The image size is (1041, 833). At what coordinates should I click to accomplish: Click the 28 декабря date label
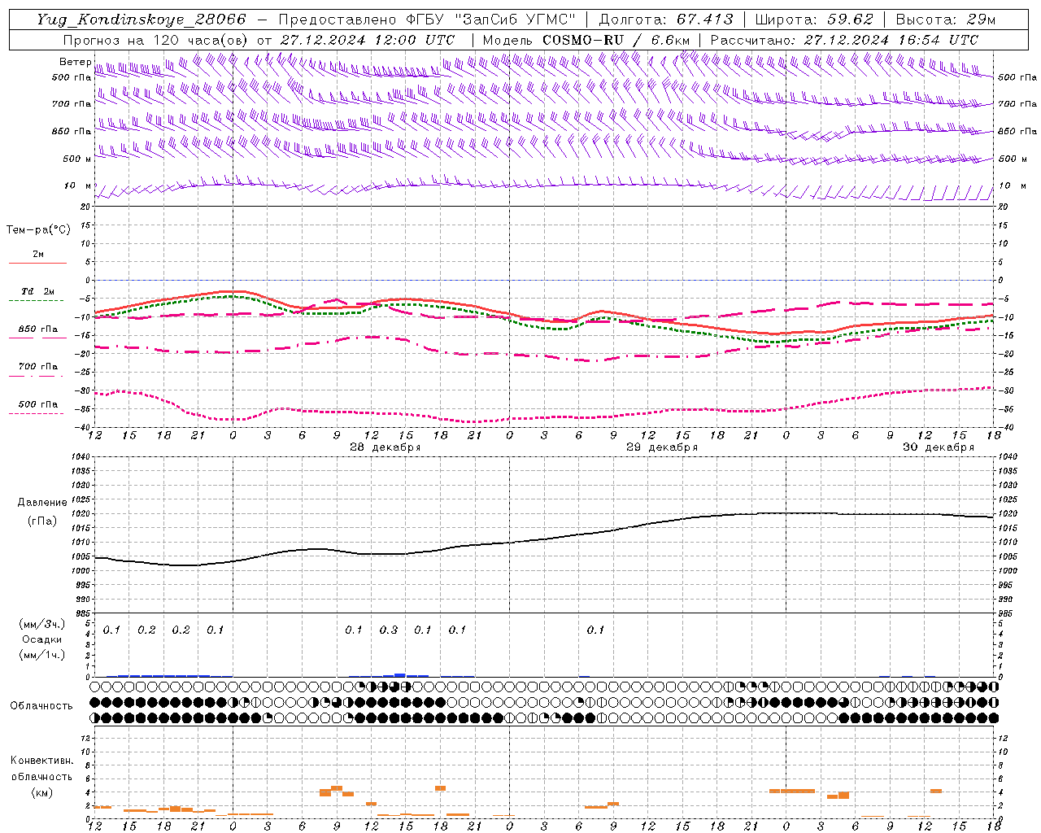385,447
